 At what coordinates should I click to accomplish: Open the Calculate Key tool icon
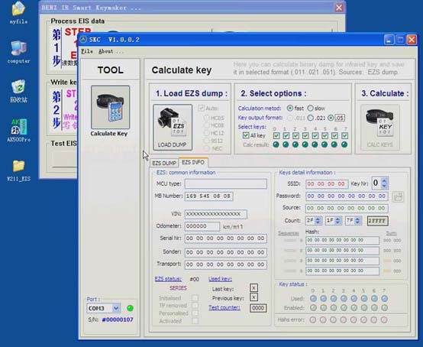pyautogui.click(x=111, y=107)
